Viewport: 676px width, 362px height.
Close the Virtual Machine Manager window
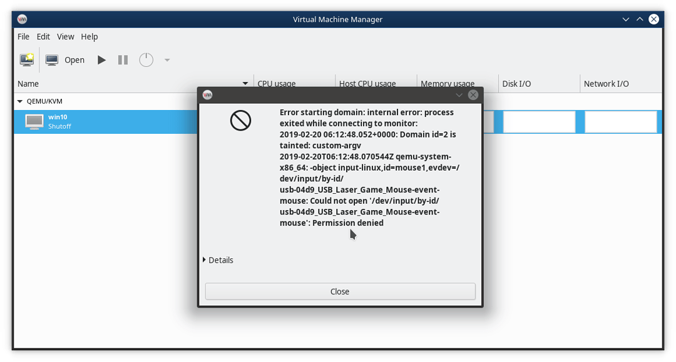click(x=654, y=19)
